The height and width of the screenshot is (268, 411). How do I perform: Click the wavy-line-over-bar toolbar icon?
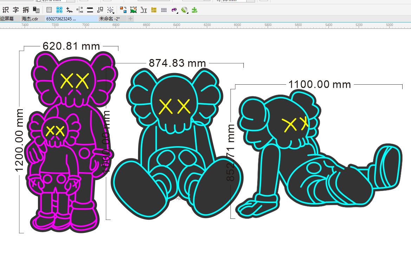pos(90,10)
